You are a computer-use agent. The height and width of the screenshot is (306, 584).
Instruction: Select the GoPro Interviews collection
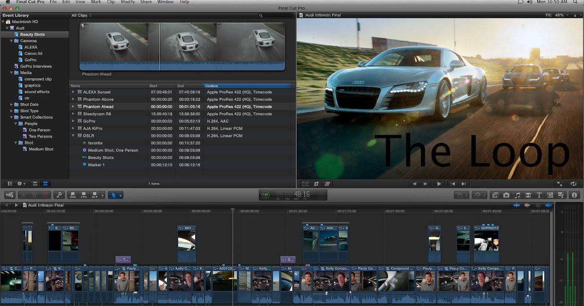(x=36, y=66)
